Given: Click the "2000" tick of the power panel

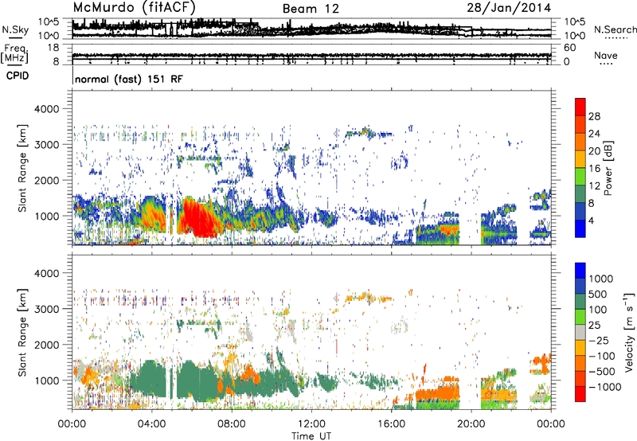Looking at the screenshot, I should [47, 180].
